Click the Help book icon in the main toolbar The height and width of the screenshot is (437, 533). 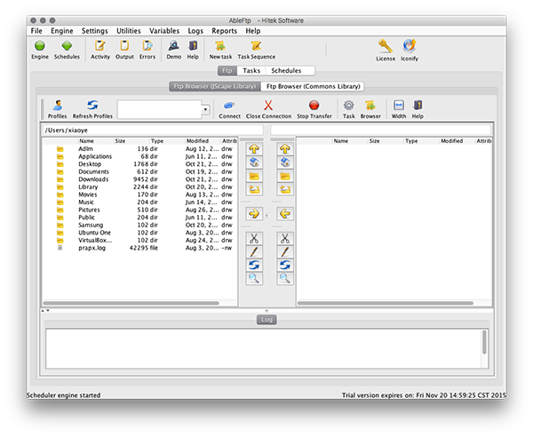pyautogui.click(x=193, y=46)
